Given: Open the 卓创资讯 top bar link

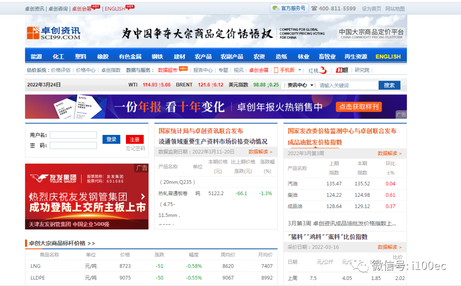Looking at the screenshot, I should (x=35, y=9).
